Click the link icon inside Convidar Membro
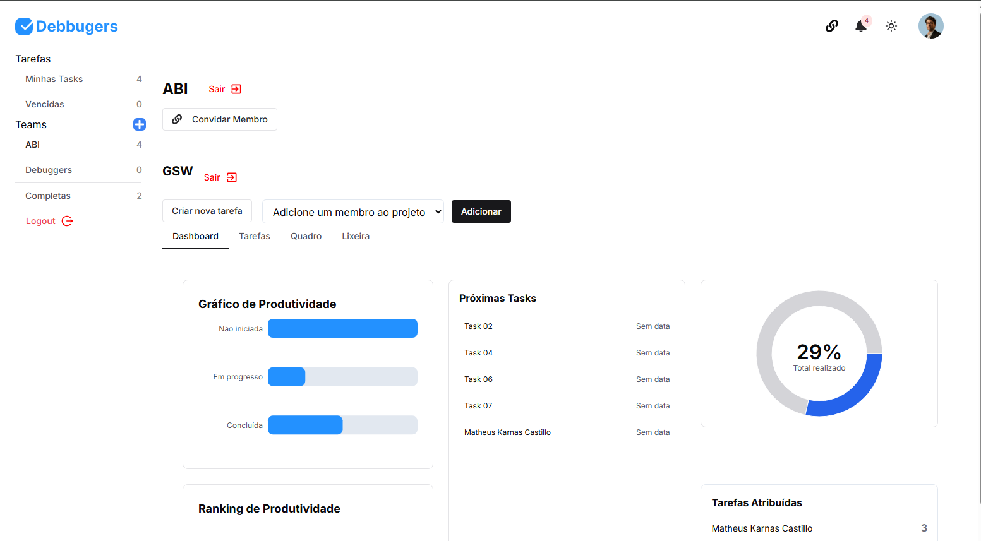Viewport: 981px width, 541px height. (x=177, y=119)
